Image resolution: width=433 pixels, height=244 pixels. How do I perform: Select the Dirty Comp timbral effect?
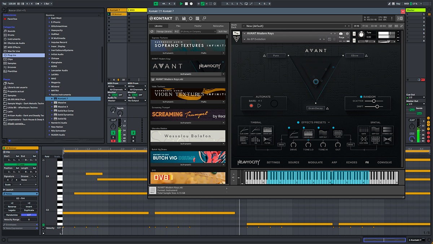click(x=255, y=131)
